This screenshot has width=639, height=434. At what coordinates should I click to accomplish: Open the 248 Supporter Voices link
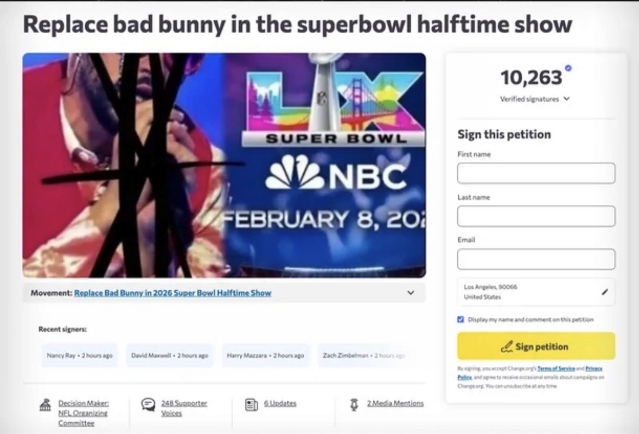coord(183,408)
